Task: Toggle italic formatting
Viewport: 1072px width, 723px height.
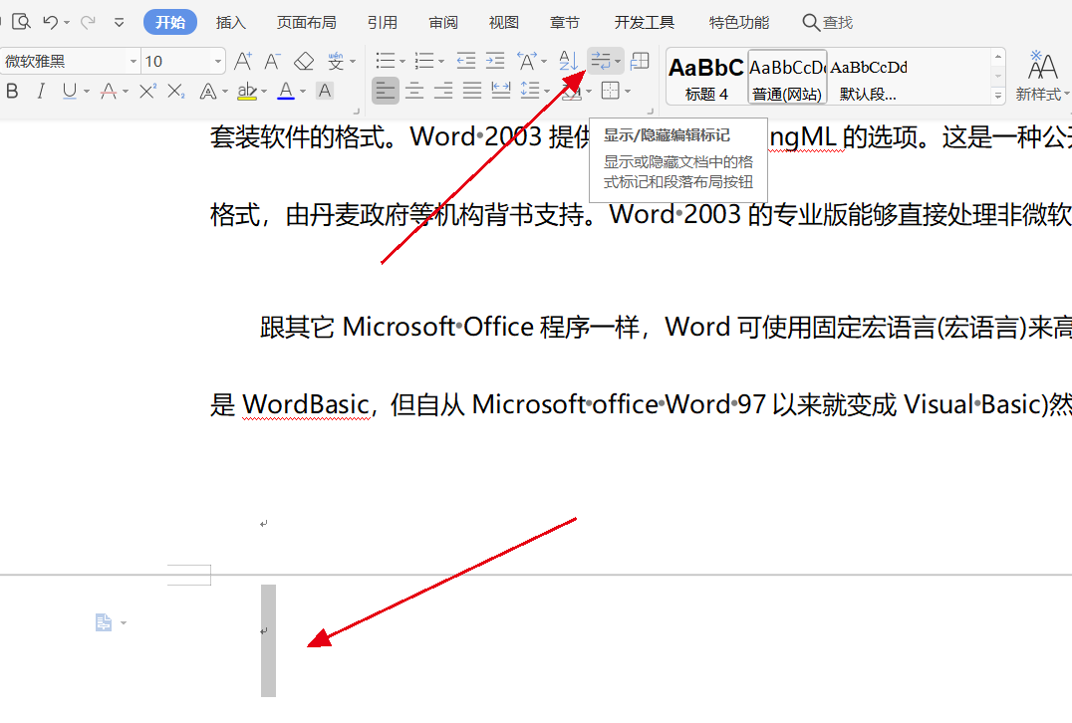Action: tap(41, 91)
